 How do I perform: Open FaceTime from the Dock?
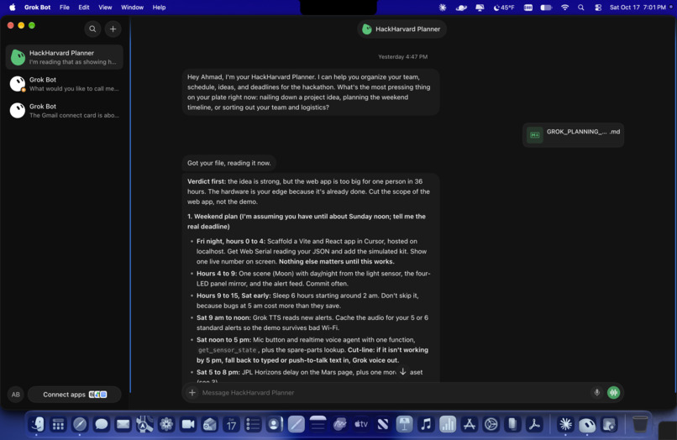coord(188,424)
